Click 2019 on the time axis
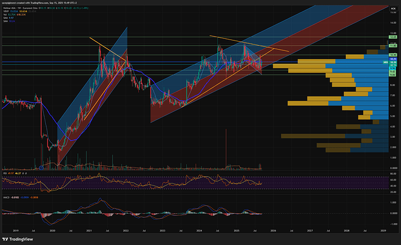This screenshot has height=245, width=401. pos(16,231)
